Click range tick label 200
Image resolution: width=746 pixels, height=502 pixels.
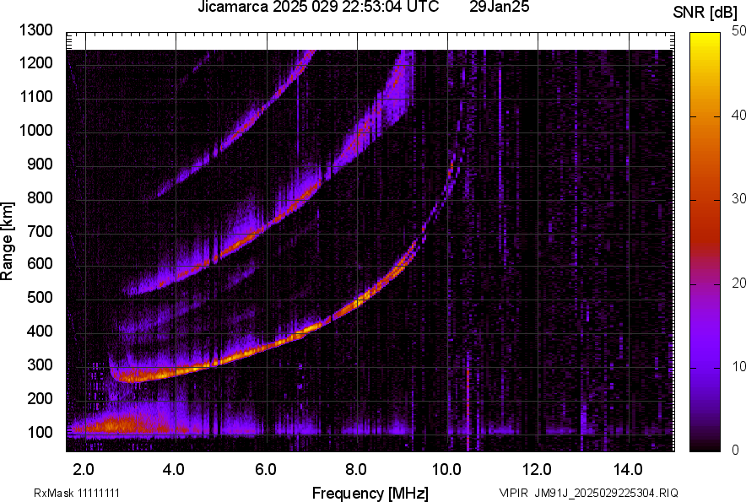click(40, 399)
